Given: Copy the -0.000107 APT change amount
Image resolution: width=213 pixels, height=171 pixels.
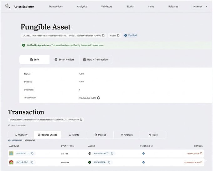Looking at the screenshot, I should 201,153.
